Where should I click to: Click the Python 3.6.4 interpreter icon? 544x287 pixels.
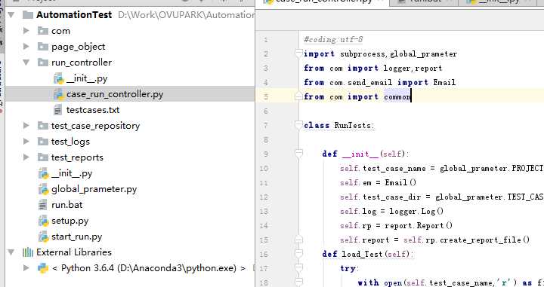point(43,268)
